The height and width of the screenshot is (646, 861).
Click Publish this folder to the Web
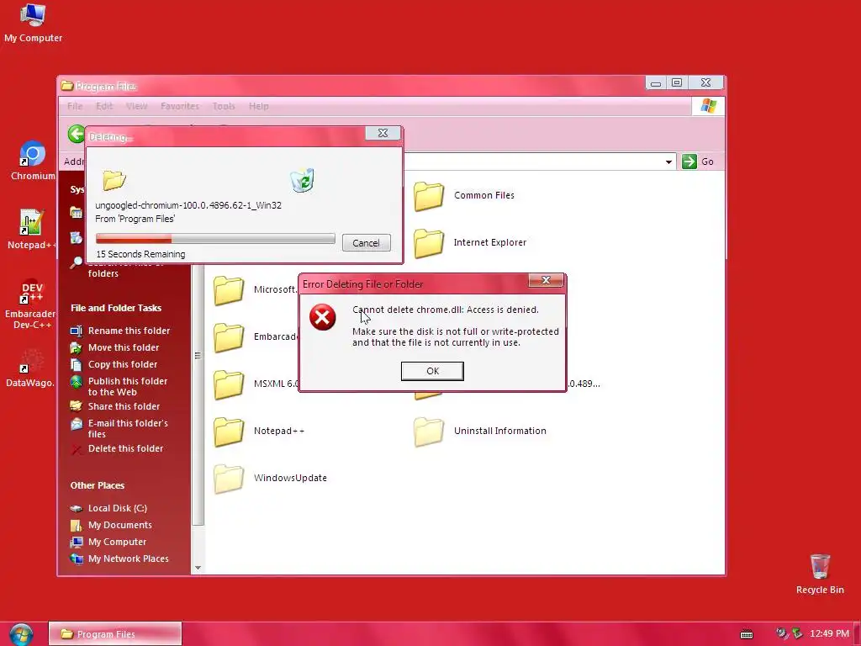pos(119,387)
